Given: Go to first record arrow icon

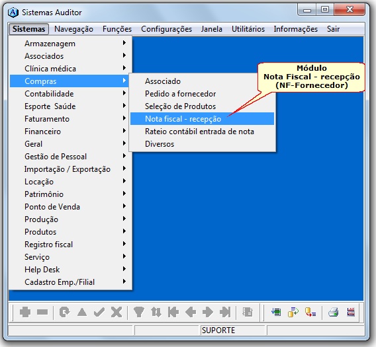Looking at the screenshot, I should tap(173, 312).
